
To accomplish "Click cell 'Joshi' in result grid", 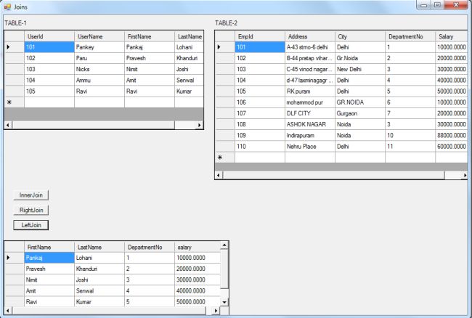I will (x=99, y=280).
